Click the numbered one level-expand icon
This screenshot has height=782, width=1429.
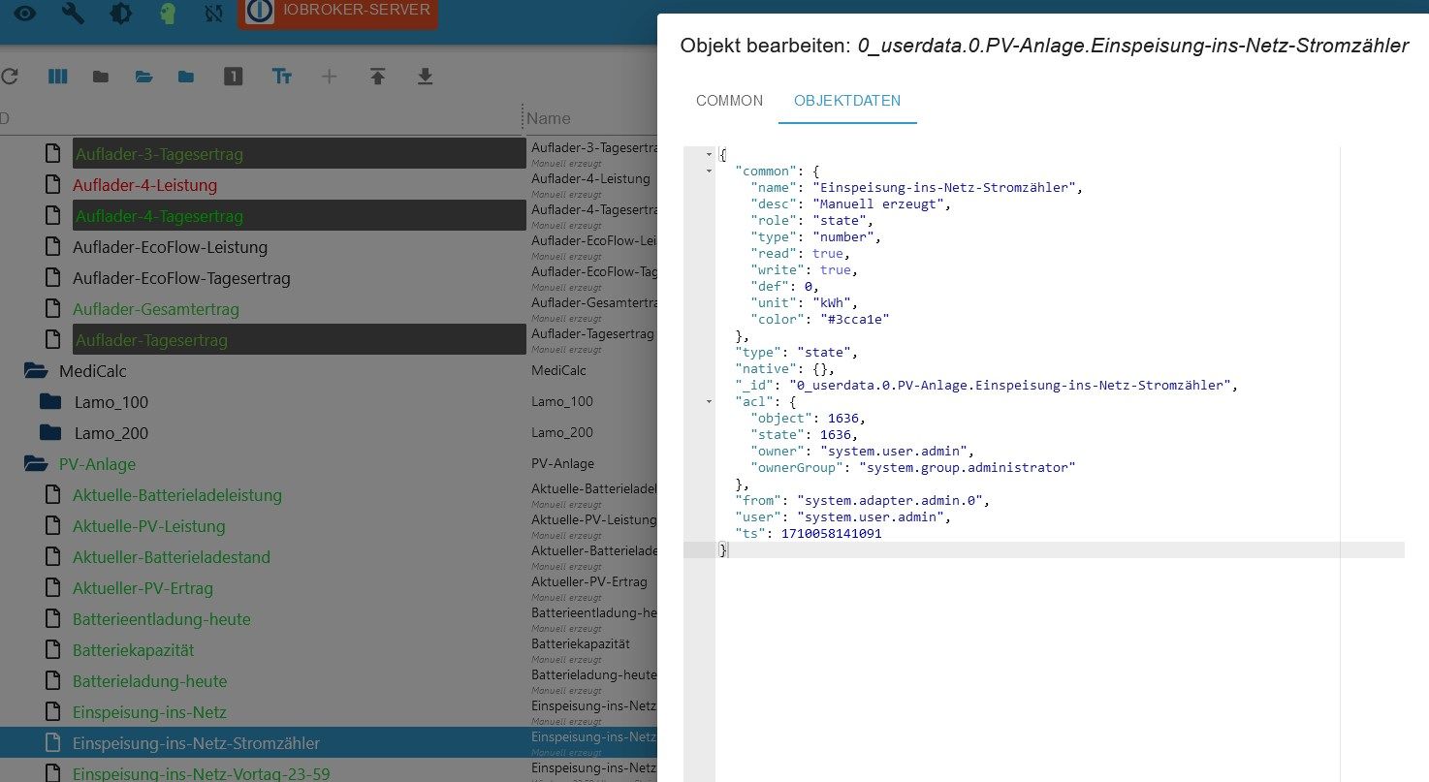pos(233,77)
